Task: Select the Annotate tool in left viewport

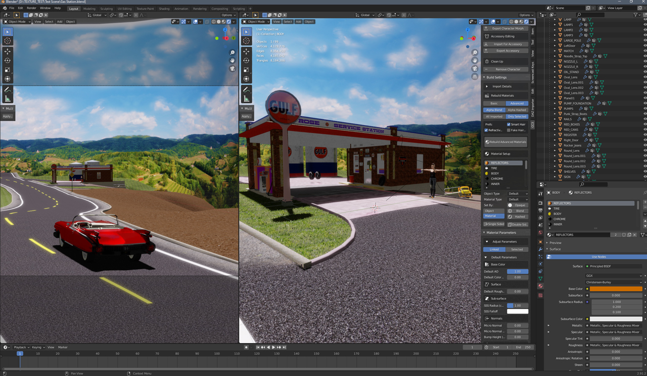Action: coord(8,90)
